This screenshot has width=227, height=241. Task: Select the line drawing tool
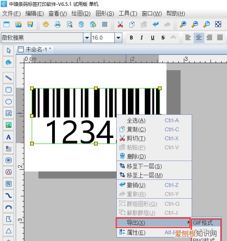pyautogui.click(x=9, y=78)
